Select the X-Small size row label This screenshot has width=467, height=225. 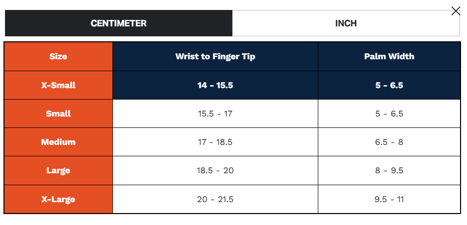click(x=58, y=85)
